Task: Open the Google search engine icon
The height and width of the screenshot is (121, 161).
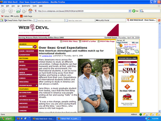Action: [142, 11]
